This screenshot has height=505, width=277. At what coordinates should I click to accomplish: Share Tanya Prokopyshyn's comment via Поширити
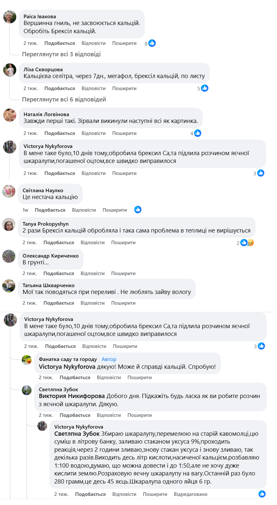[123, 243]
